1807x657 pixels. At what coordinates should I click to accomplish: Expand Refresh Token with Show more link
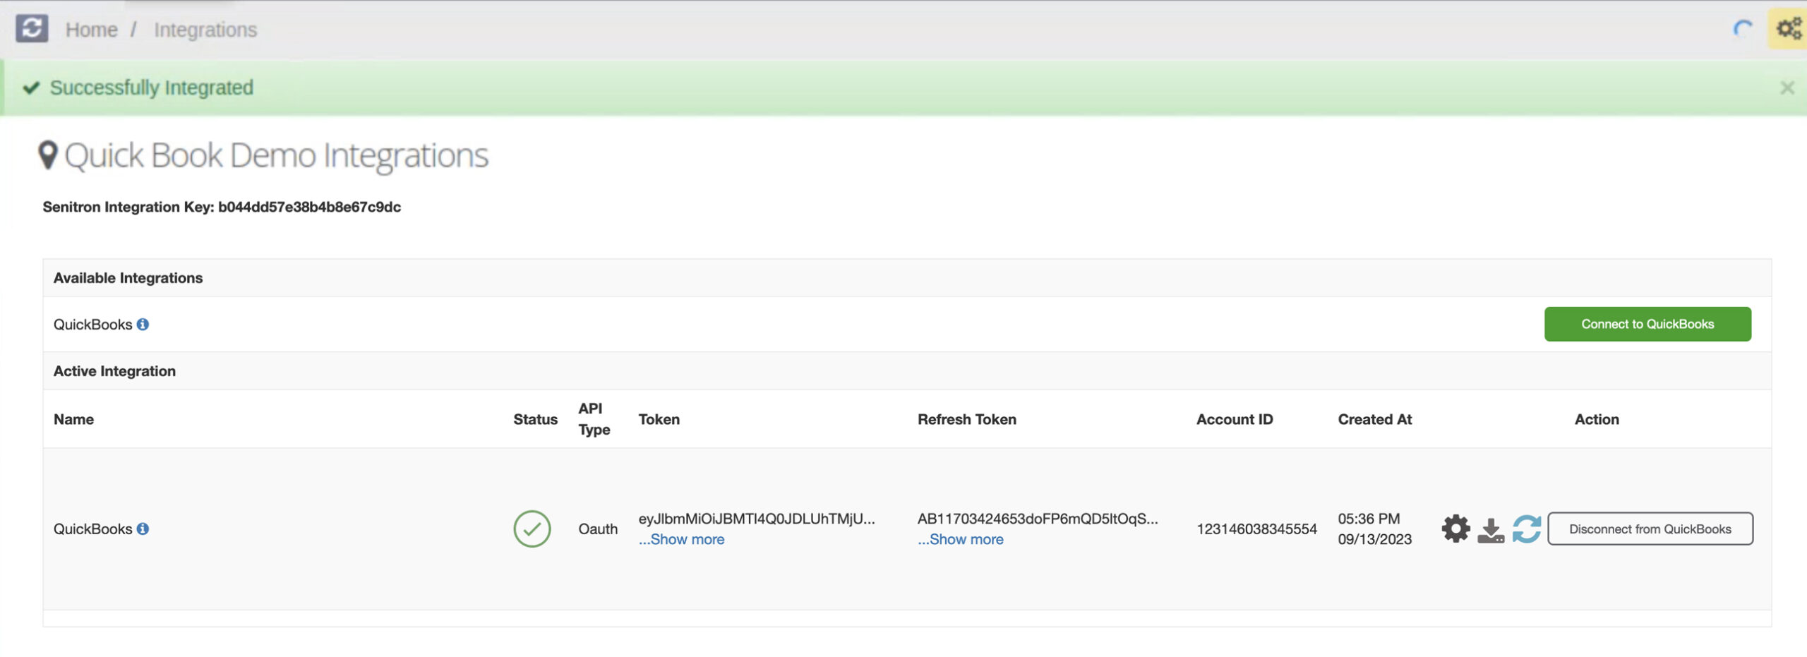coord(960,539)
